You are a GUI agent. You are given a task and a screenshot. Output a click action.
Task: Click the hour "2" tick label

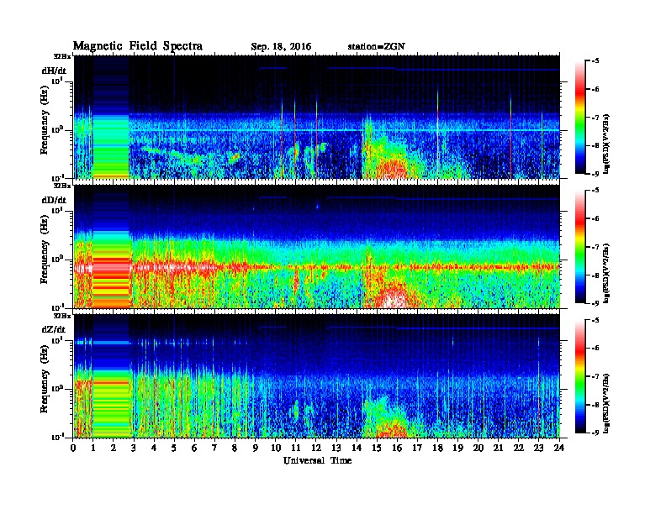tap(114, 448)
